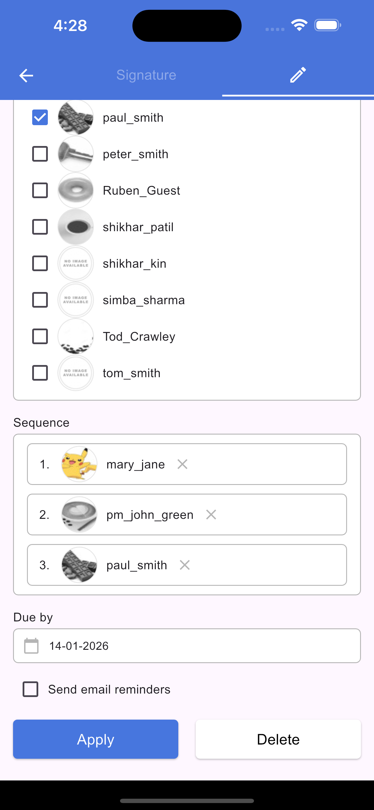Select the Ruben_Guest checkbox
374x810 pixels.
[40, 191]
